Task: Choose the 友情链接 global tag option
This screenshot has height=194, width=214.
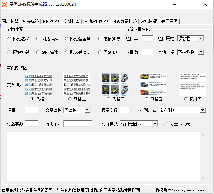Action: click(100, 39)
